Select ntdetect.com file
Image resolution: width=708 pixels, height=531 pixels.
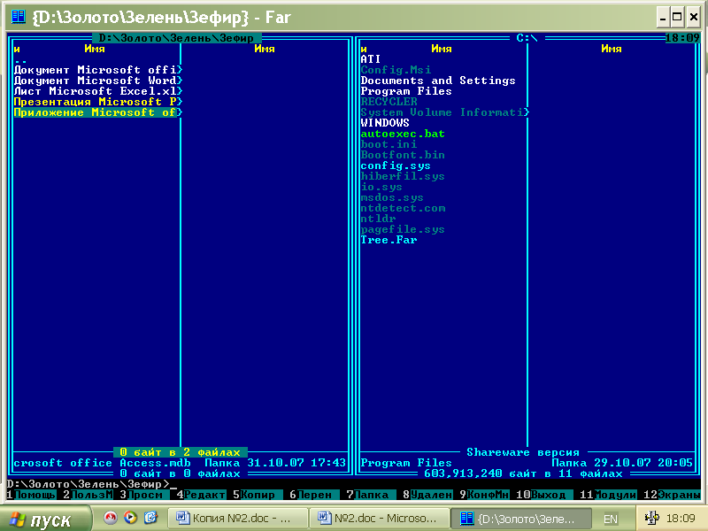403,208
